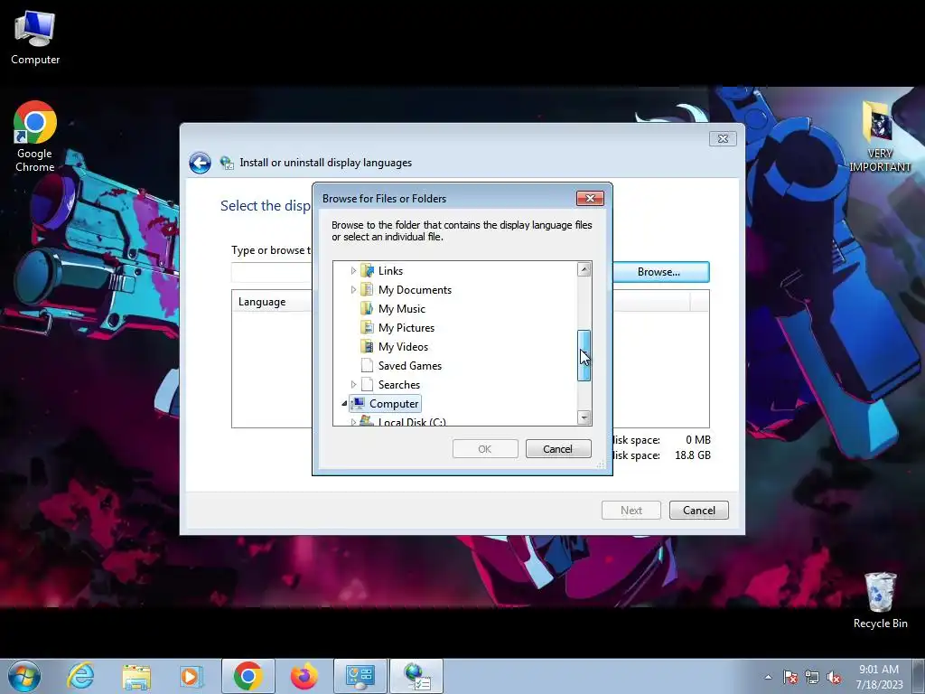Select Local Disk (C:) in the tree

412,421
